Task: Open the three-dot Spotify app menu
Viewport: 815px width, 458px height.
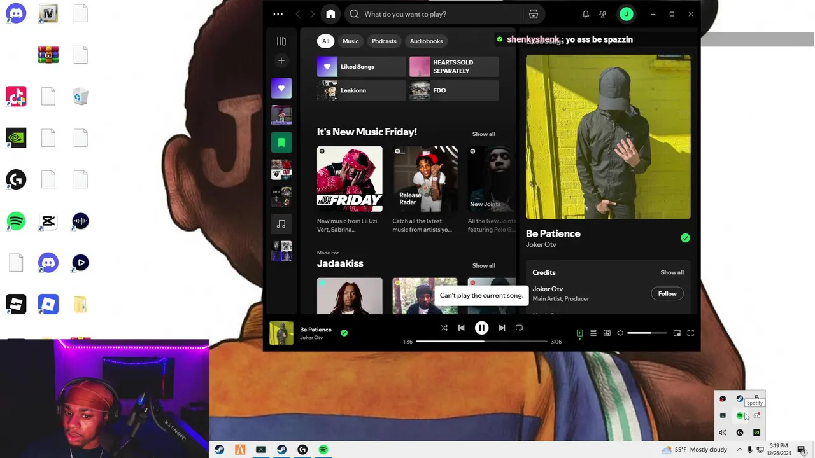Action: (278, 14)
